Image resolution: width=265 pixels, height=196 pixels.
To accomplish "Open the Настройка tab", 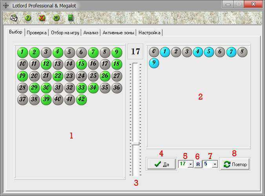I will pyautogui.click(x=150, y=33).
